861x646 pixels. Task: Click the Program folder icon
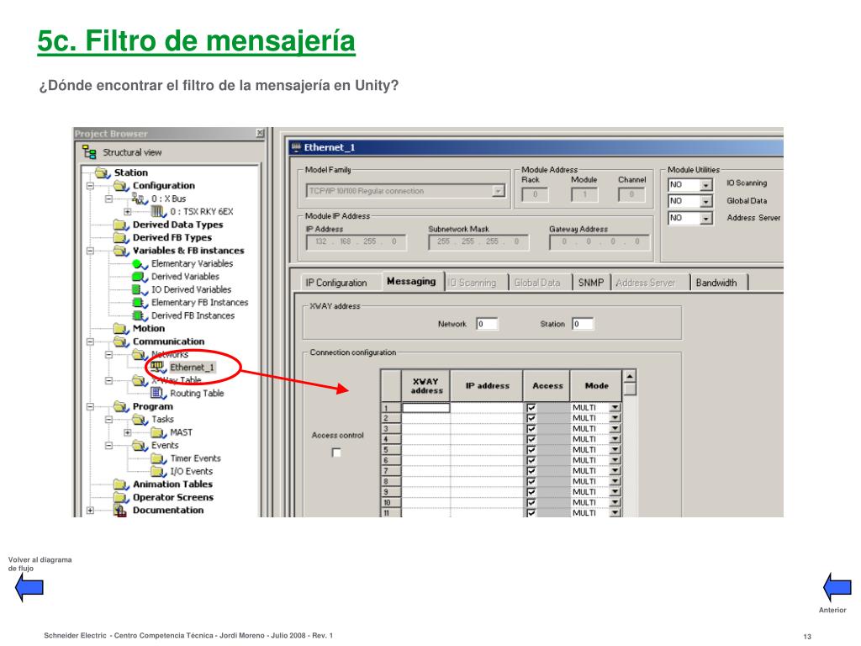[121, 406]
